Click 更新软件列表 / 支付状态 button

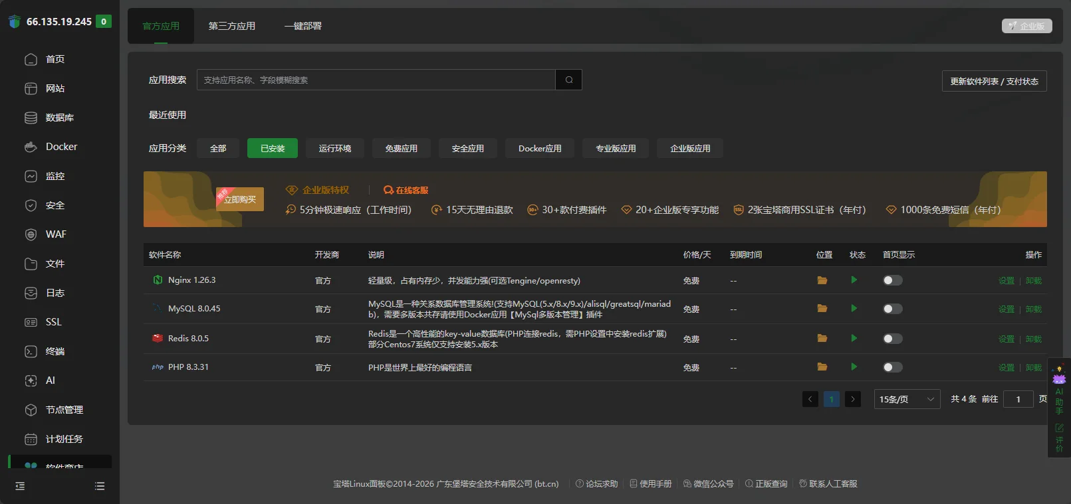(x=995, y=81)
